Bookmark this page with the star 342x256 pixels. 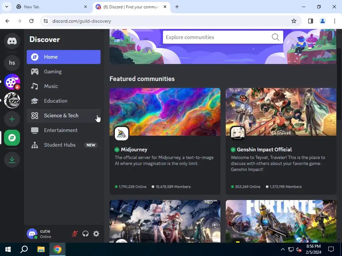click(x=294, y=21)
